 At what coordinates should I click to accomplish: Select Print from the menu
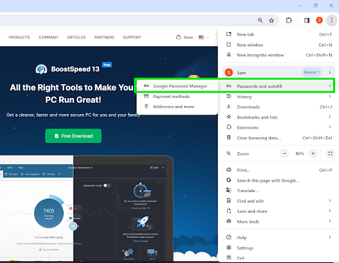279,170
